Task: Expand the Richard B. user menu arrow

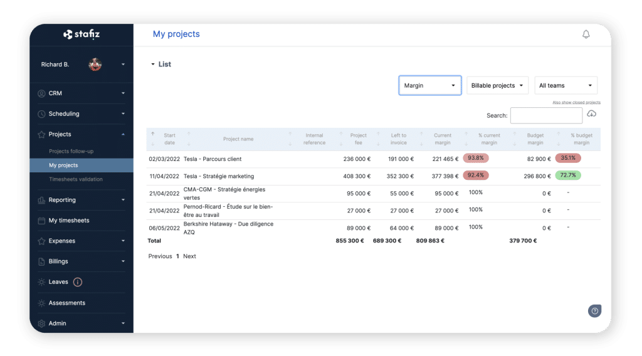Action: (x=123, y=65)
